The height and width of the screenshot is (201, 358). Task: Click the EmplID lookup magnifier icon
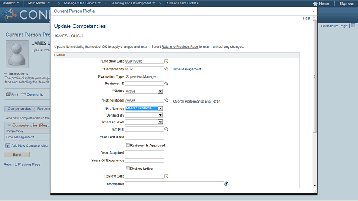click(167, 129)
